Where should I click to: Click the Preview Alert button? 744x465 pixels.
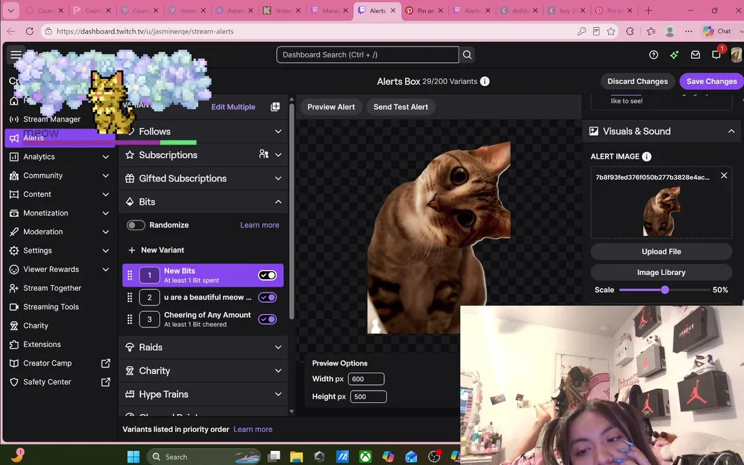coord(331,107)
